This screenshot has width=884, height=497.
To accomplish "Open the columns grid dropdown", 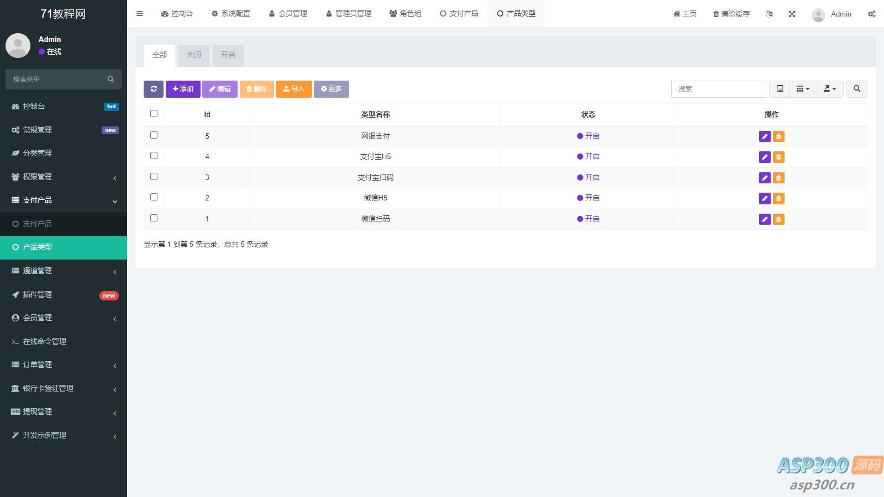I will pyautogui.click(x=803, y=89).
